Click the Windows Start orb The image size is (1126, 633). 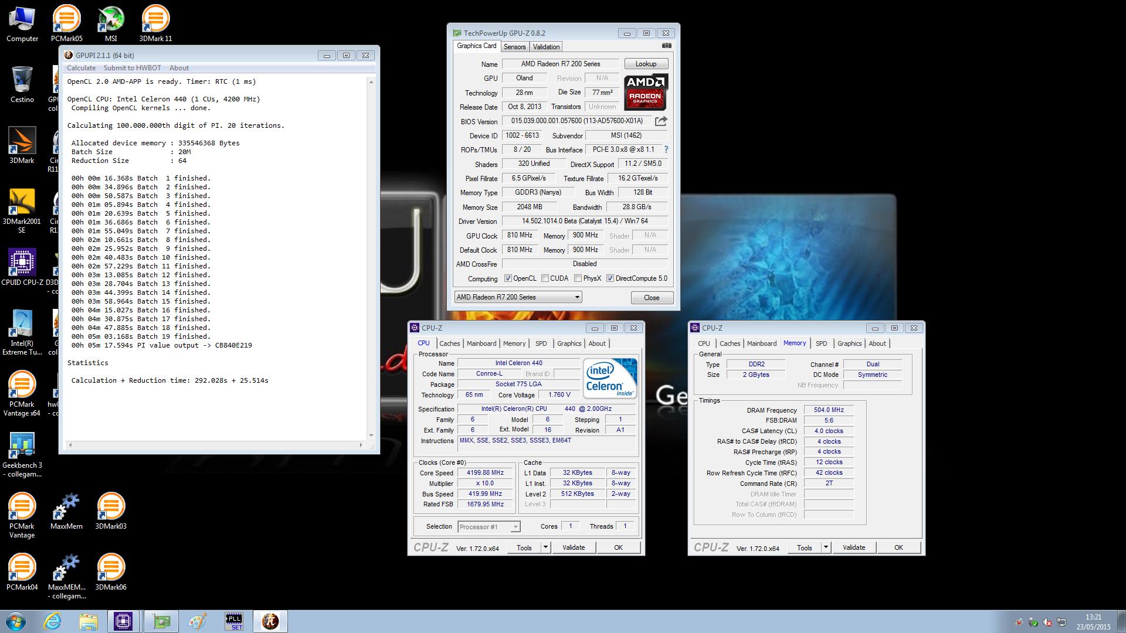click(x=16, y=621)
